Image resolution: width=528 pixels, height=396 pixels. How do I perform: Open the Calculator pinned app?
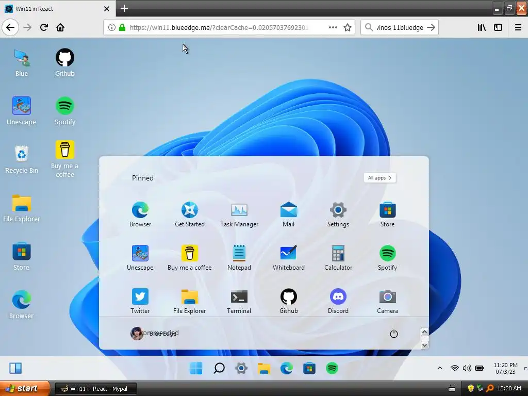(338, 258)
